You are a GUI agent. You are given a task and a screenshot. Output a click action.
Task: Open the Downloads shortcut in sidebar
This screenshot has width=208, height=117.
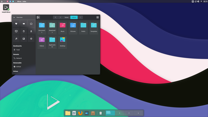tap(31, 31)
